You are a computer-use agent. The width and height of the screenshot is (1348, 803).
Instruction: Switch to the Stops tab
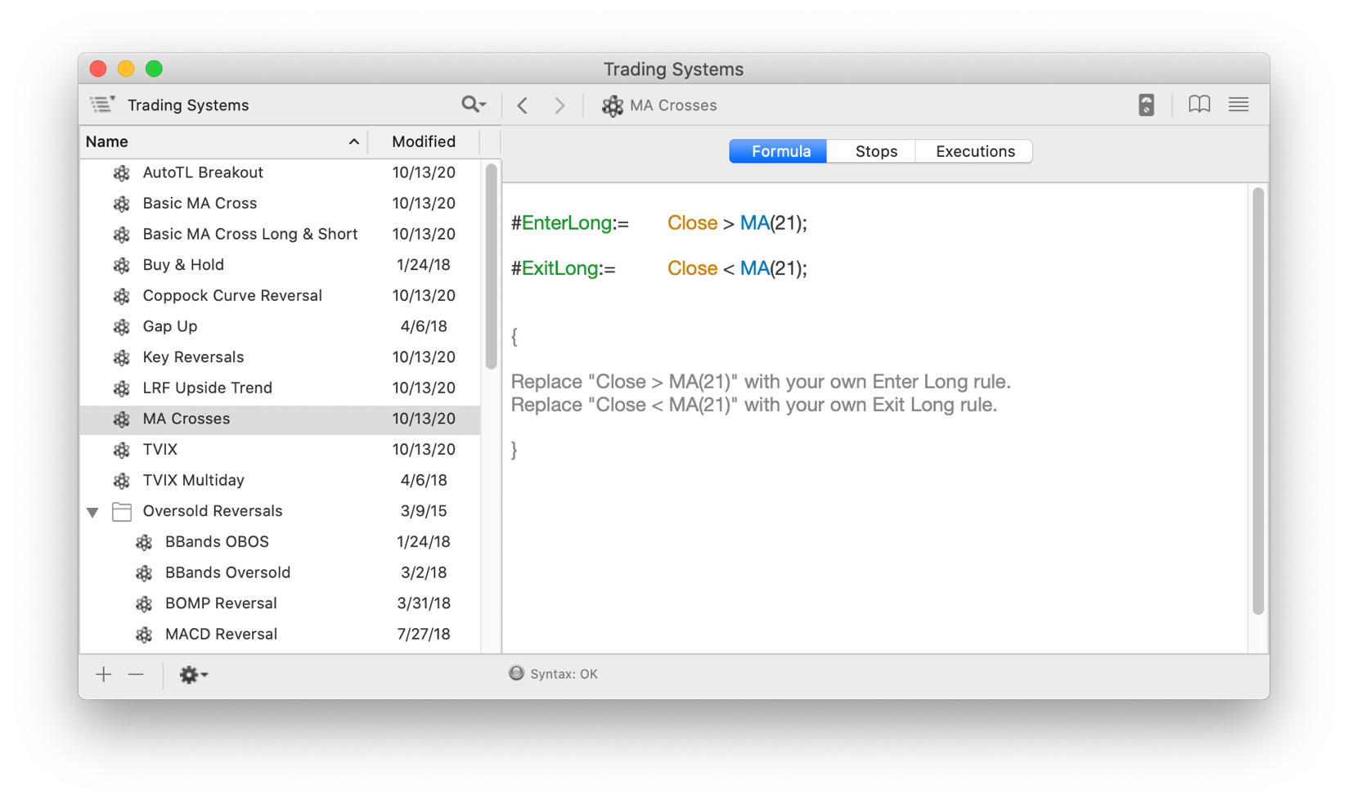pos(876,151)
